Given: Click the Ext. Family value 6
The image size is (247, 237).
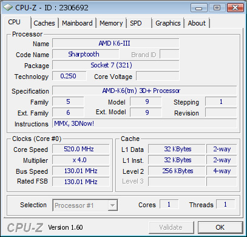Looking at the screenshot, I should (x=68, y=112).
